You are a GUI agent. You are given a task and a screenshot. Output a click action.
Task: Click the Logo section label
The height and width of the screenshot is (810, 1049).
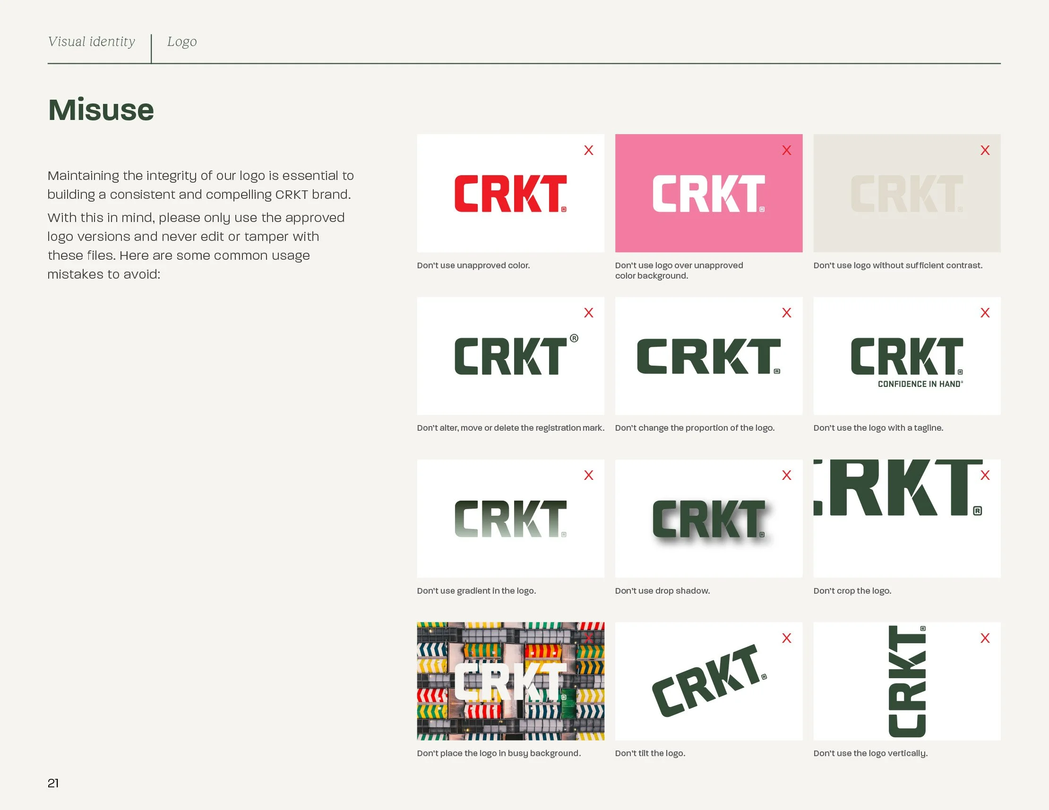181,42
